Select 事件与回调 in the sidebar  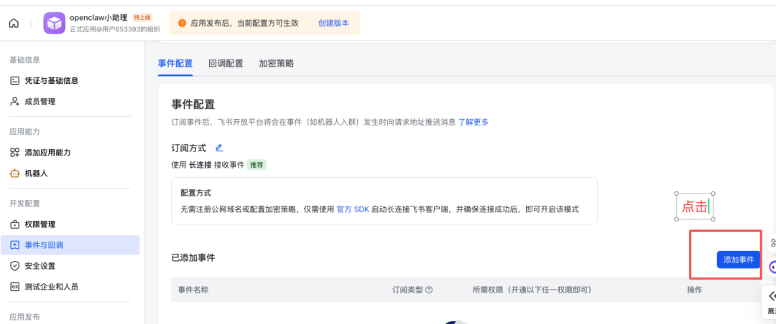click(70, 245)
